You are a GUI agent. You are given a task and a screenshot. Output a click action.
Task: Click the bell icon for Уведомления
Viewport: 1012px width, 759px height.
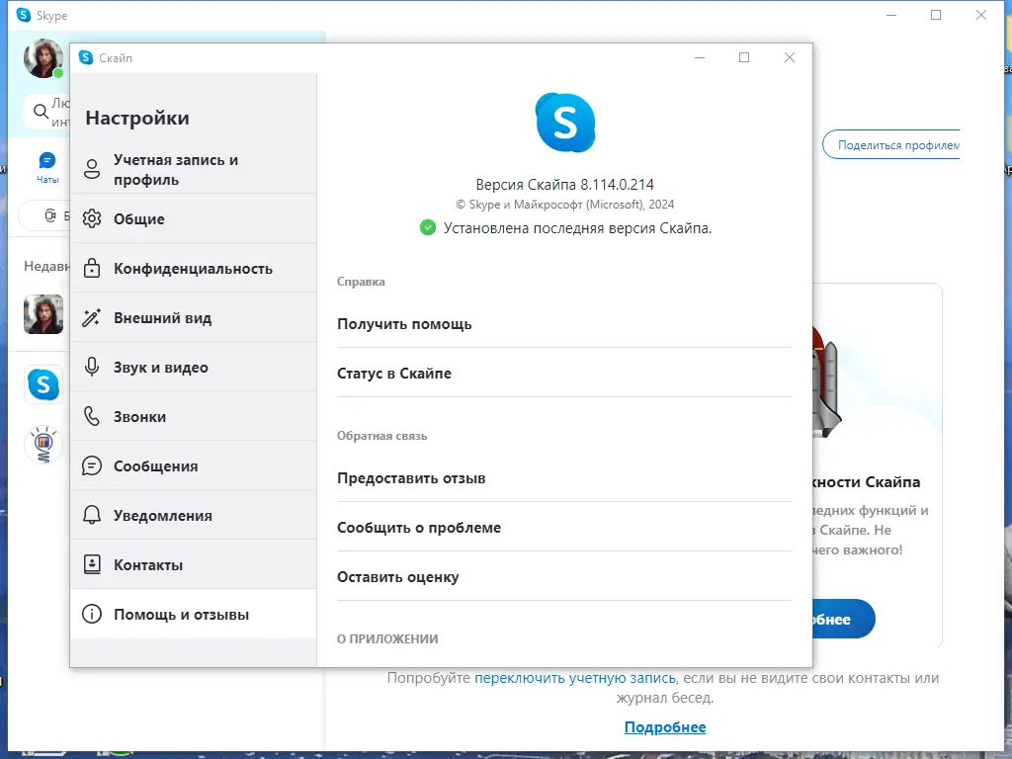pyautogui.click(x=92, y=515)
